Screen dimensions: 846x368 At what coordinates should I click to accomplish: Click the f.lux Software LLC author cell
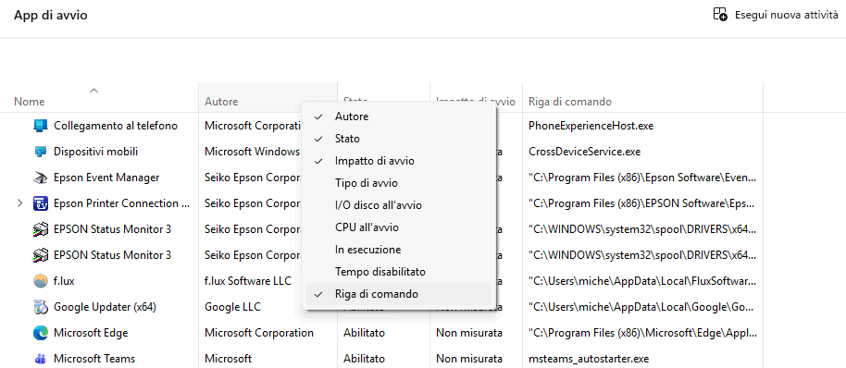pyautogui.click(x=248, y=281)
